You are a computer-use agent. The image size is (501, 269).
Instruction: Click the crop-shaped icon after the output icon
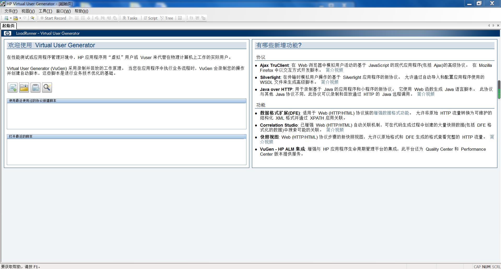[x=191, y=18]
